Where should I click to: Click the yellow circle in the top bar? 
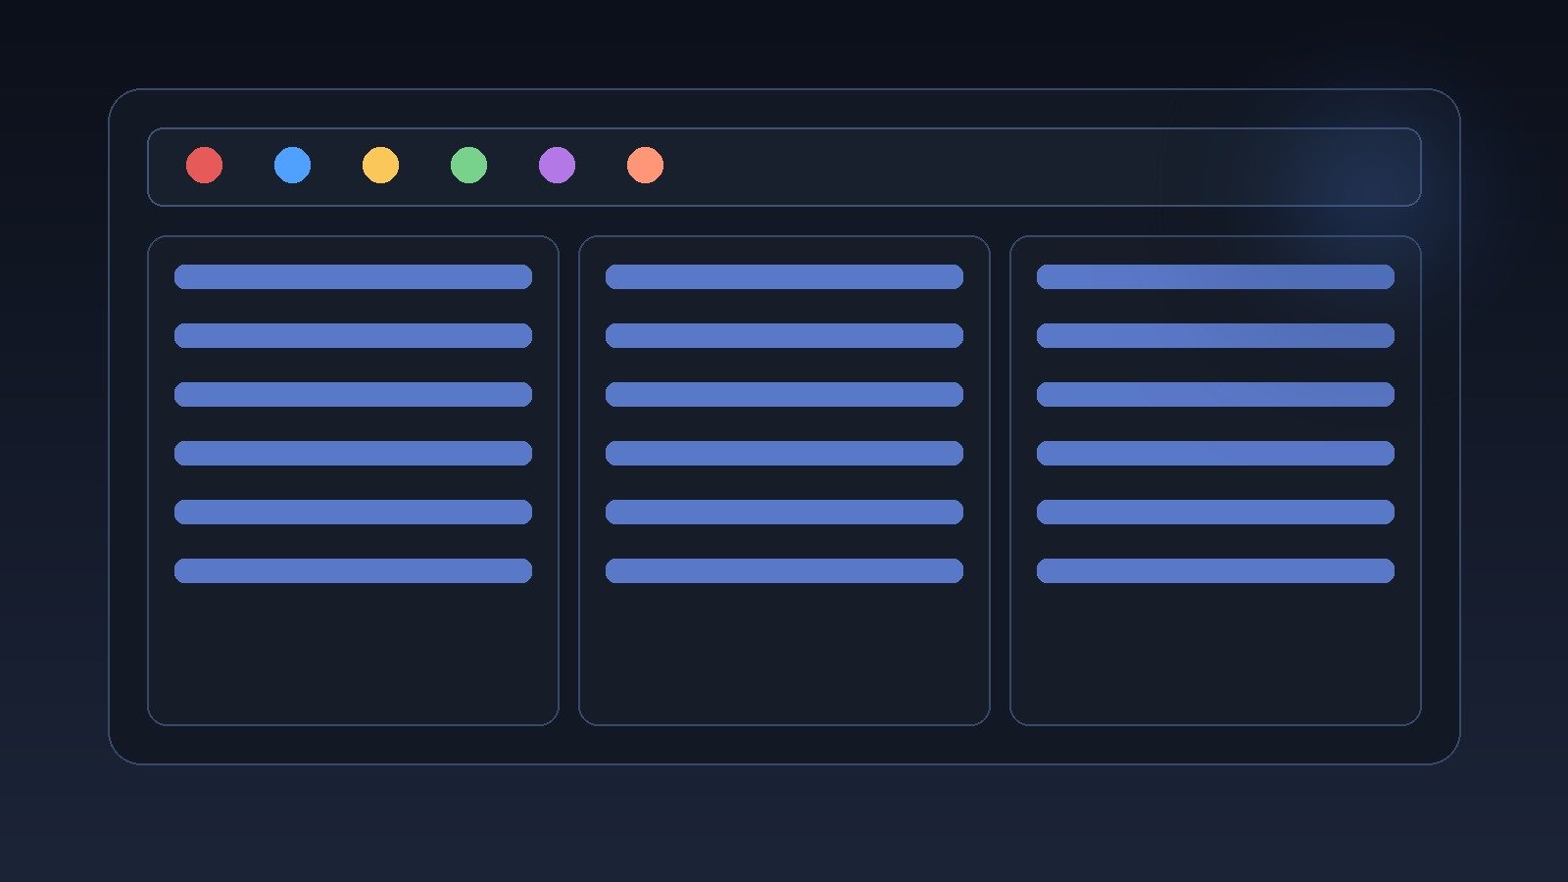tap(381, 166)
